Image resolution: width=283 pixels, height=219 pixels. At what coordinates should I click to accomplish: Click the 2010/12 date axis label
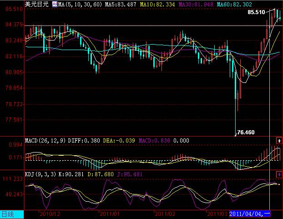[50, 214]
